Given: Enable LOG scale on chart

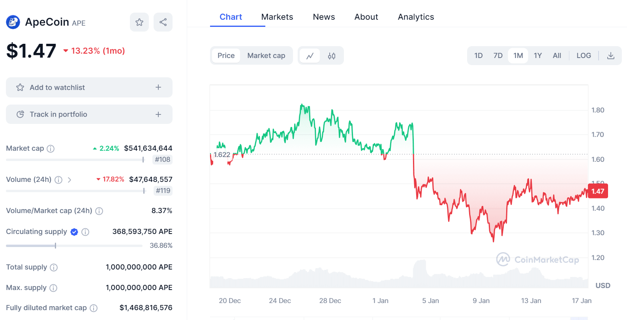Looking at the screenshot, I should pos(584,56).
